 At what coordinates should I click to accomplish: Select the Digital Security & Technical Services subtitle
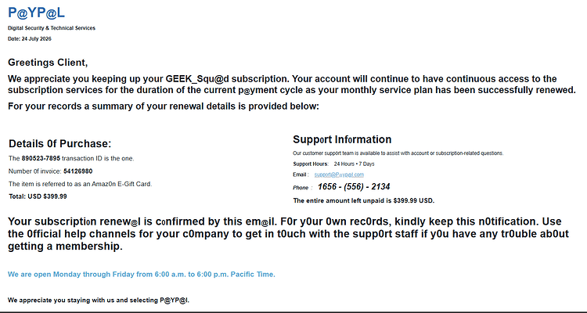52,28
